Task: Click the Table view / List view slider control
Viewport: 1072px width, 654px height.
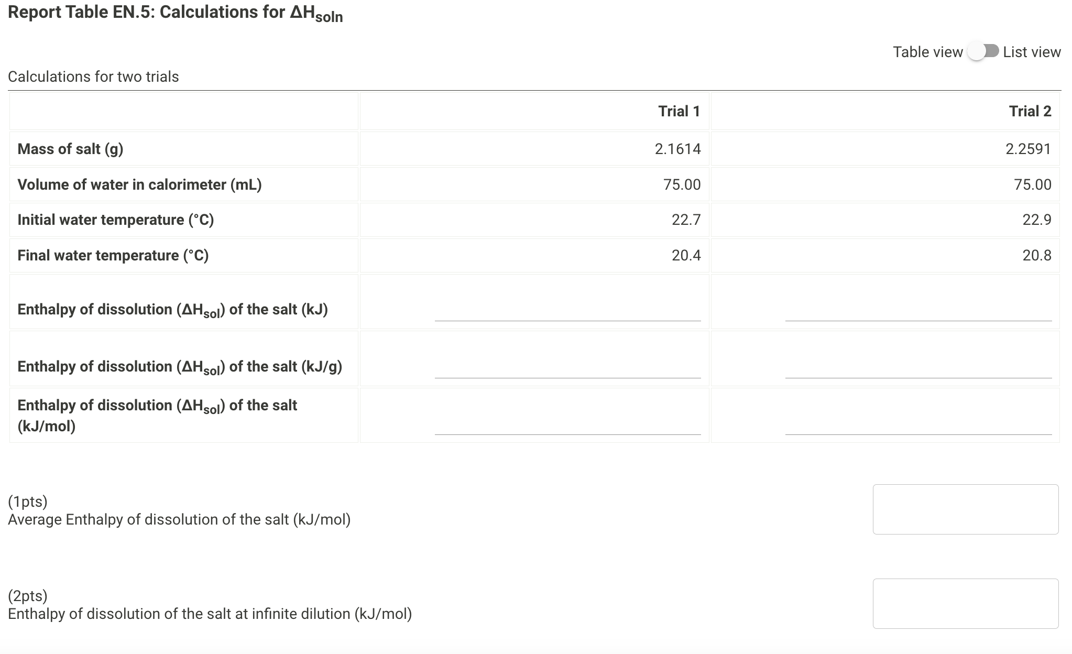Action: coord(984,52)
